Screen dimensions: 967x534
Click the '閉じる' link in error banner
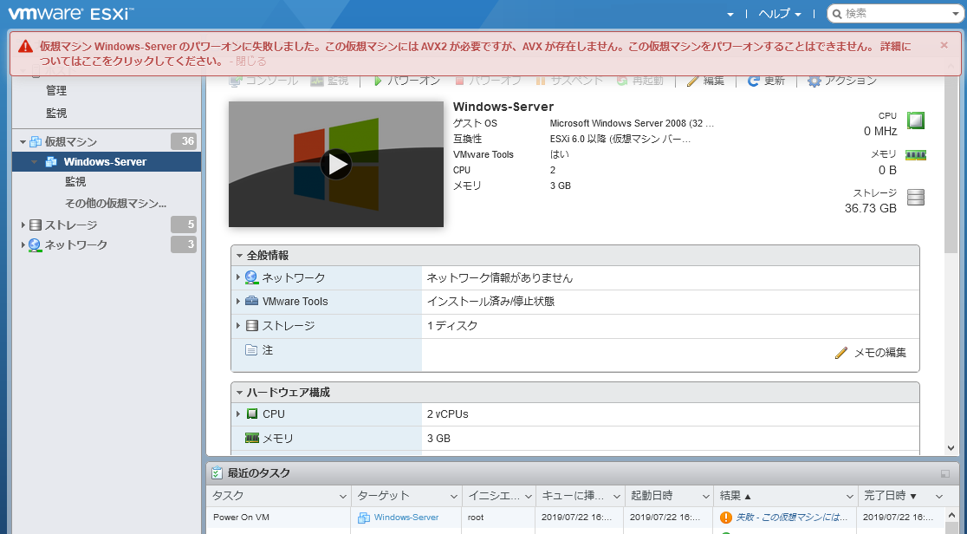click(251, 62)
